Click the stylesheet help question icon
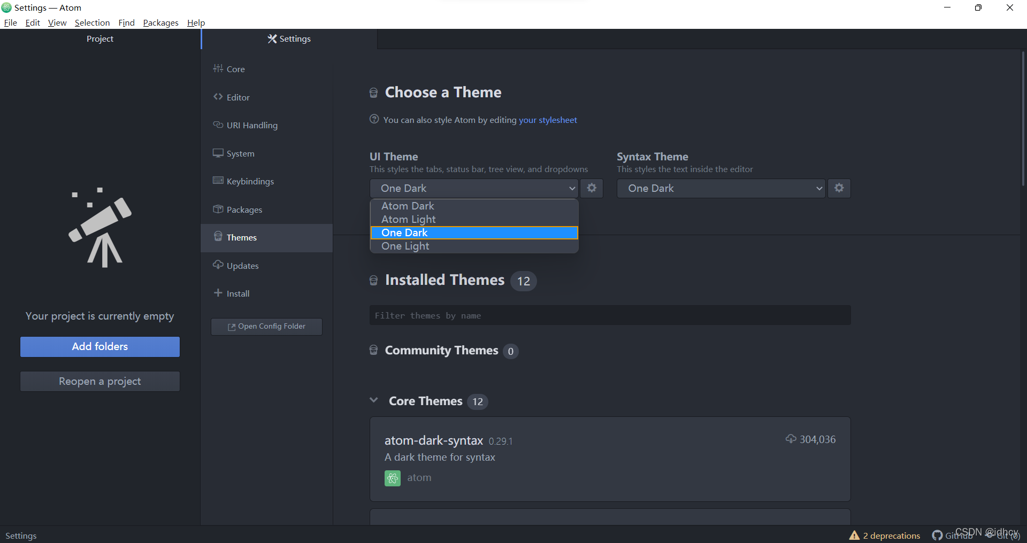Viewport: 1027px width, 543px height. click(x=374, y=119)
